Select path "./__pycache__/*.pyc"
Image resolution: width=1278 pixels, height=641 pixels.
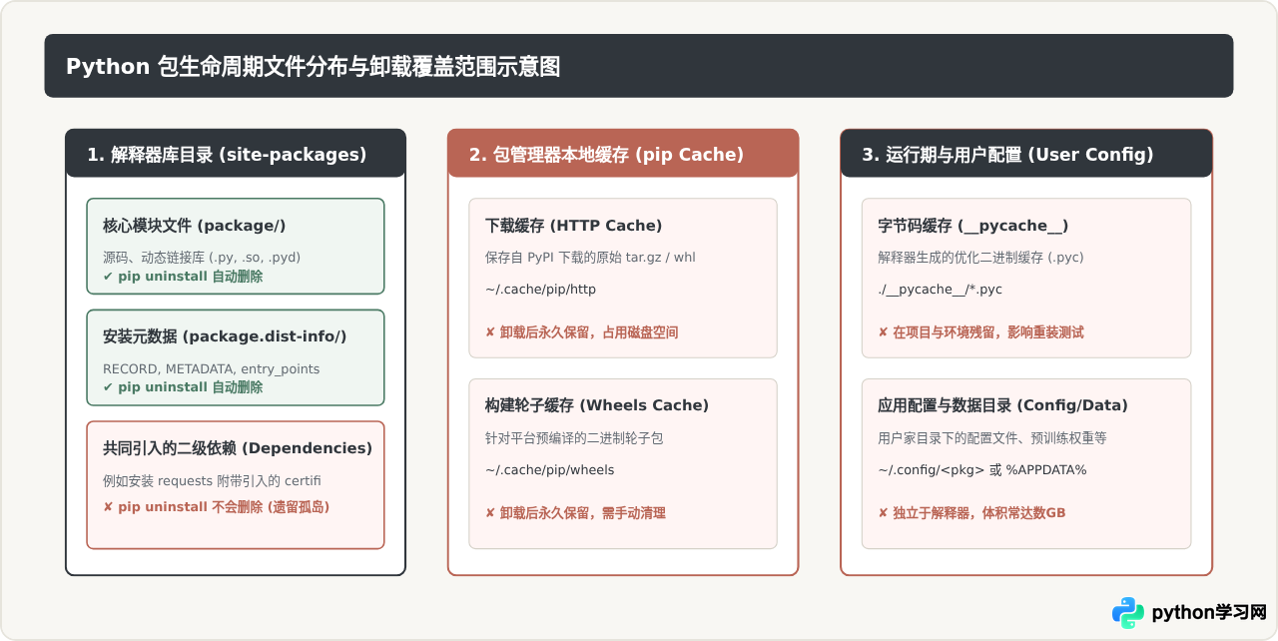[941, 290]
